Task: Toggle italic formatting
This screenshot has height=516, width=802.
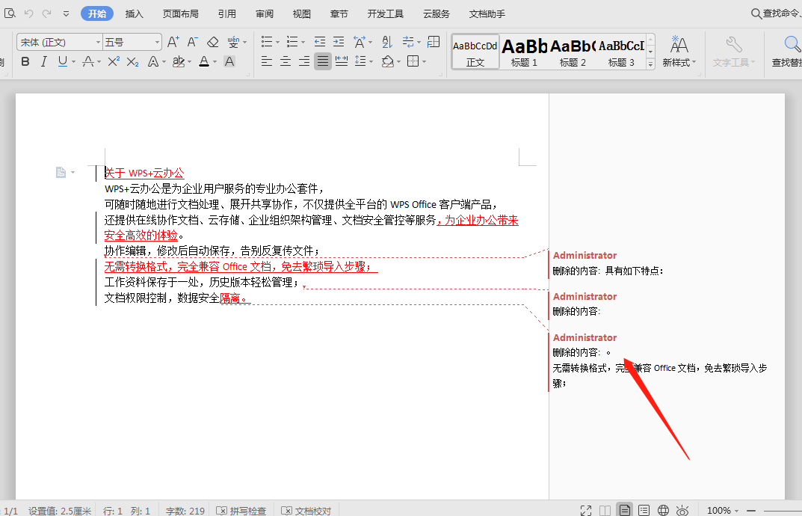Action: click(x=44, y=62)
